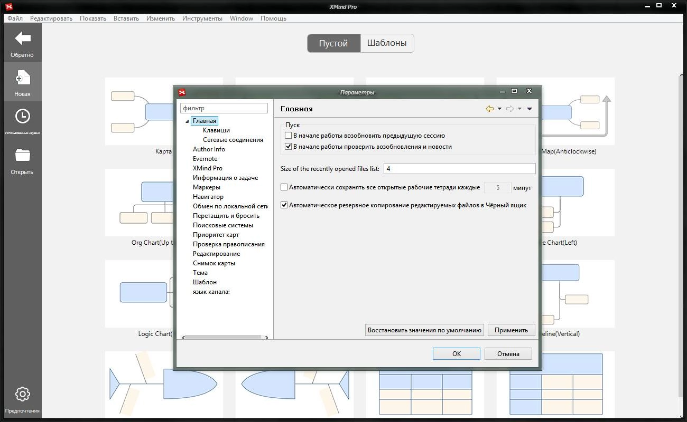
Task: Collapse the Главная tree node
Action: [x=187, y=121]
